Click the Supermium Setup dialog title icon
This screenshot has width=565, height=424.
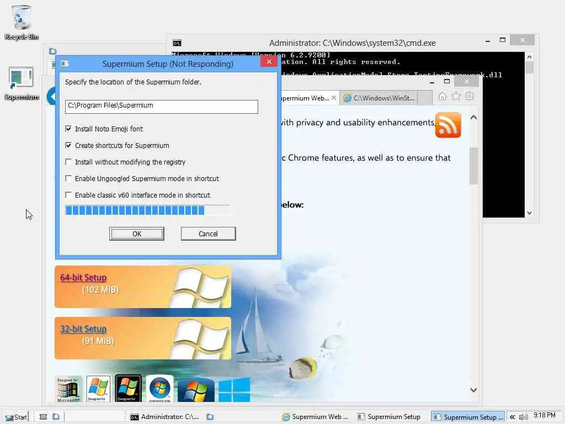point(65,64)
